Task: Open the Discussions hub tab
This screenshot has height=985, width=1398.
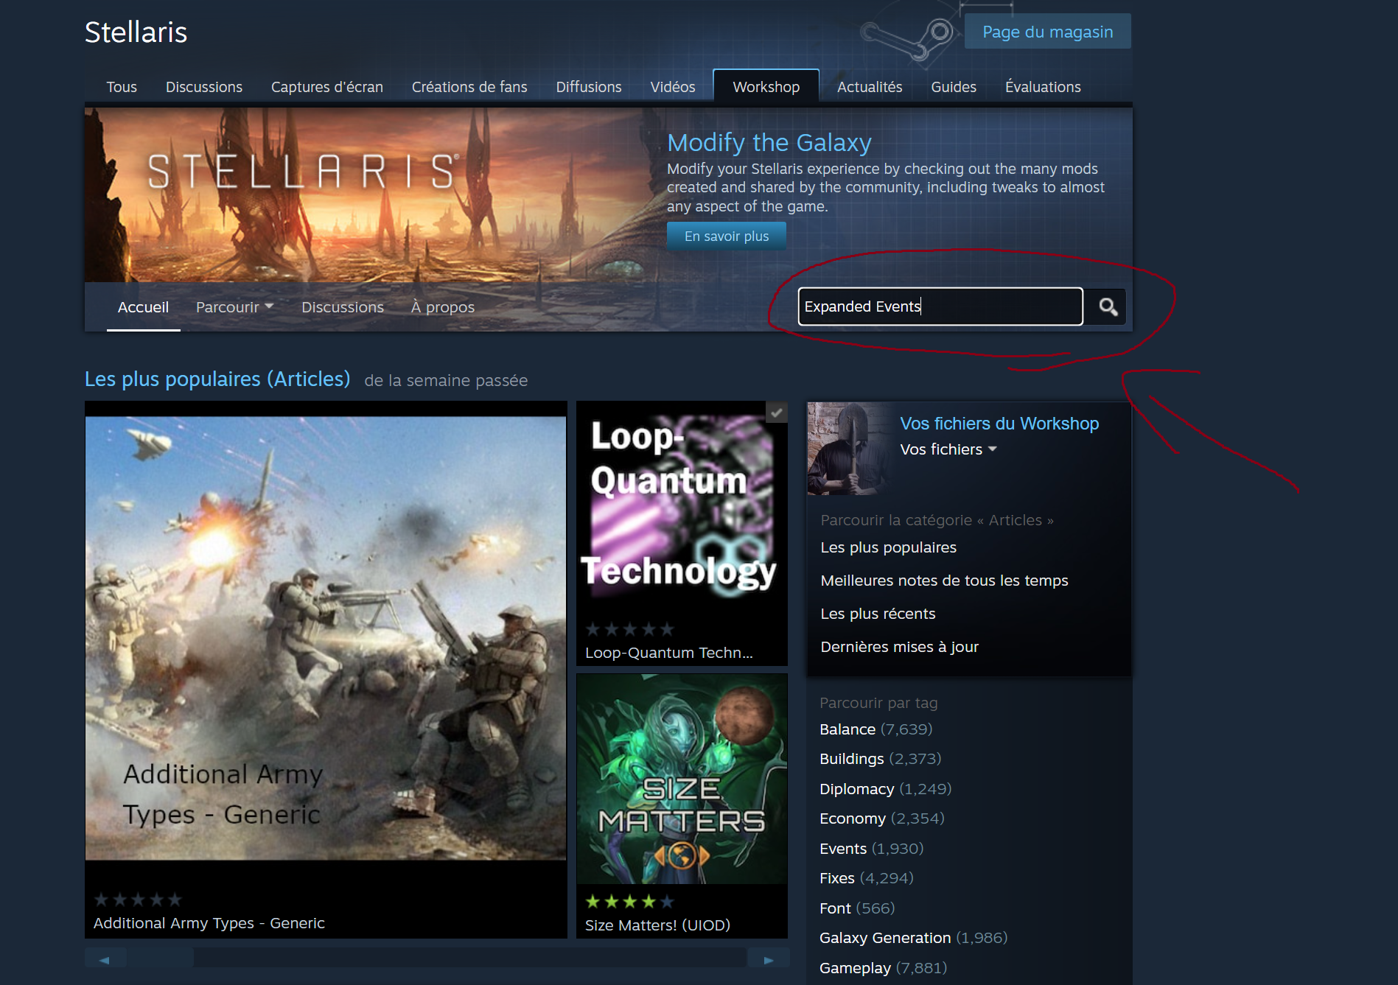Action: pos(204,87)
